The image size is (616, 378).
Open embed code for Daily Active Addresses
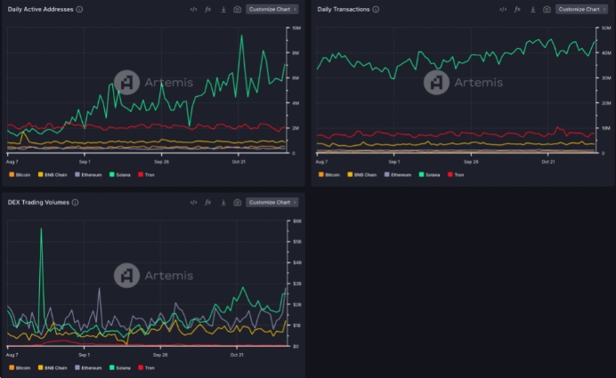point(193,10)
